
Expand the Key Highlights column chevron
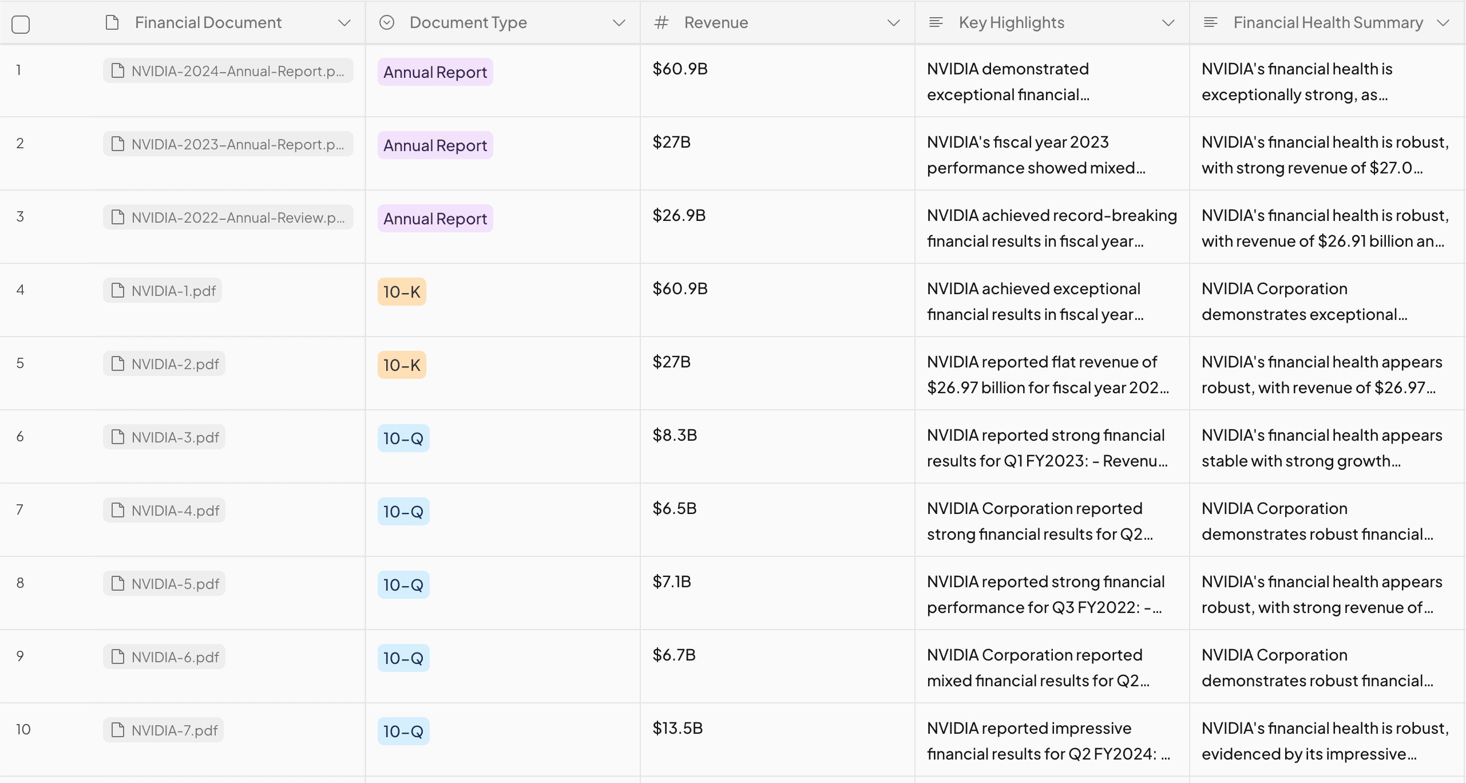click(x=1168, y=23)
